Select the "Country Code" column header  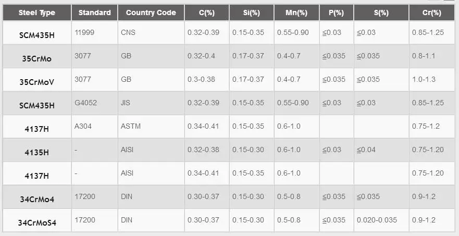tap(151, 13)
